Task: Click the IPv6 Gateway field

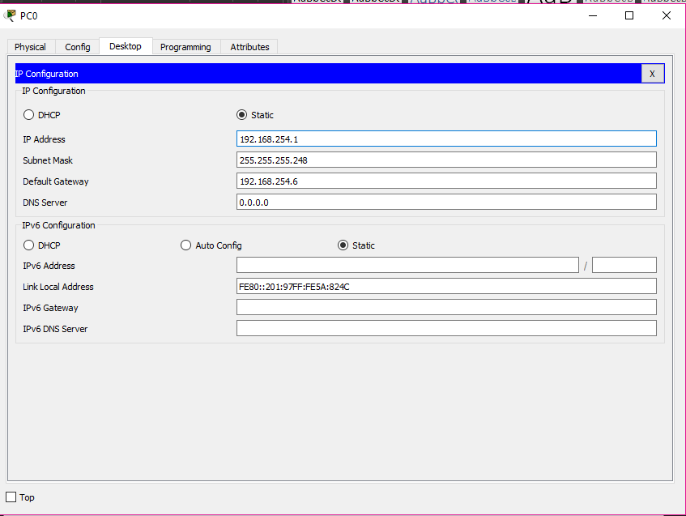Action: [445, 307]
